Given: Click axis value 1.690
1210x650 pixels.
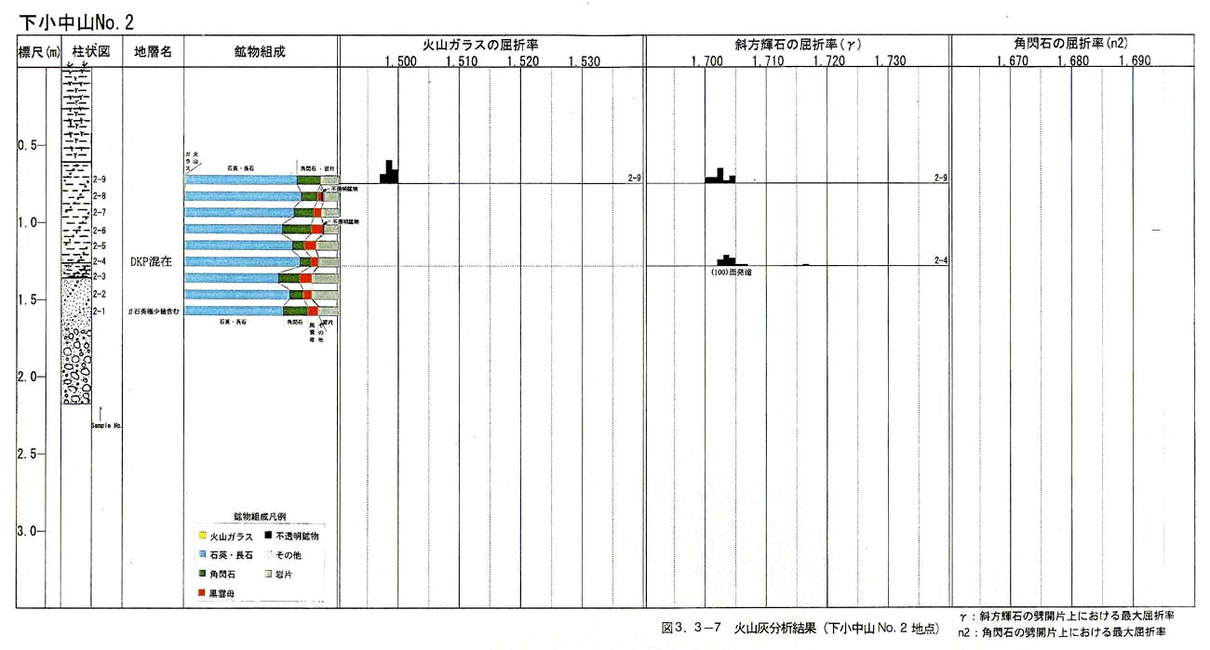Looking at the screenshot, I should [x=1136, y=61].
